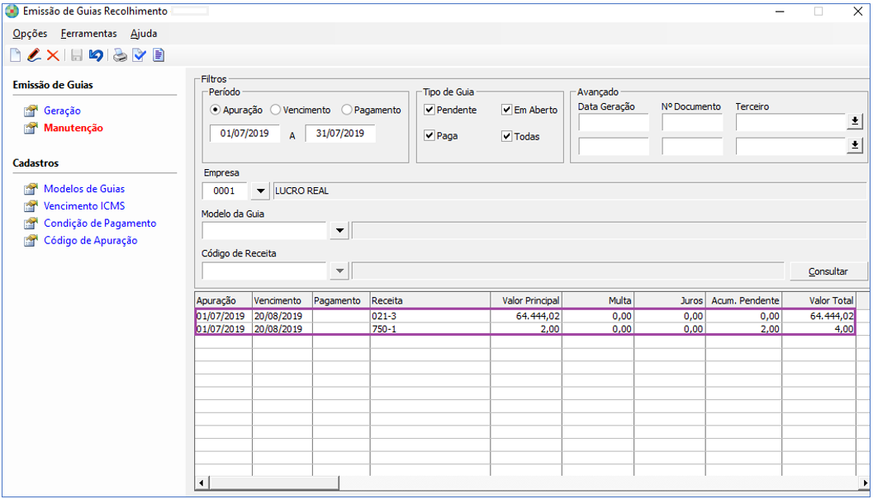This screenshot has height=499, width=873.
Task: Click the Receita column header
Action: 429,300
